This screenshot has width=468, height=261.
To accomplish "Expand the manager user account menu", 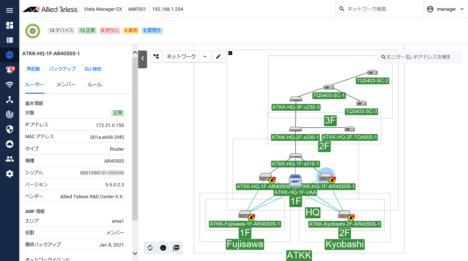I will tap(445, 9).
